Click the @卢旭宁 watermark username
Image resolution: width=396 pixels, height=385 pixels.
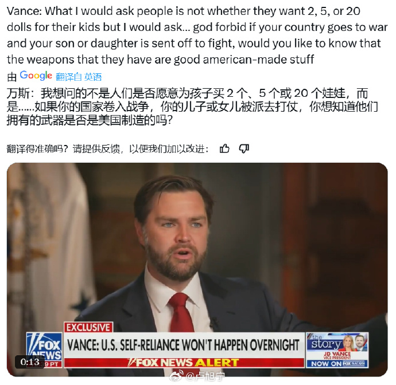click(x=205, y=377)
